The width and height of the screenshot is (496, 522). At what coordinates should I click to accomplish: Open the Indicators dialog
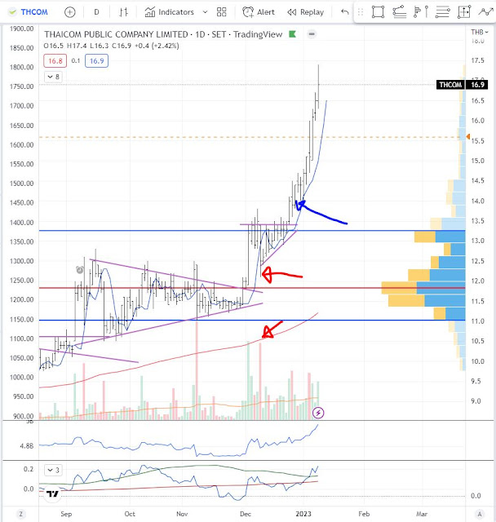[169, 12]
